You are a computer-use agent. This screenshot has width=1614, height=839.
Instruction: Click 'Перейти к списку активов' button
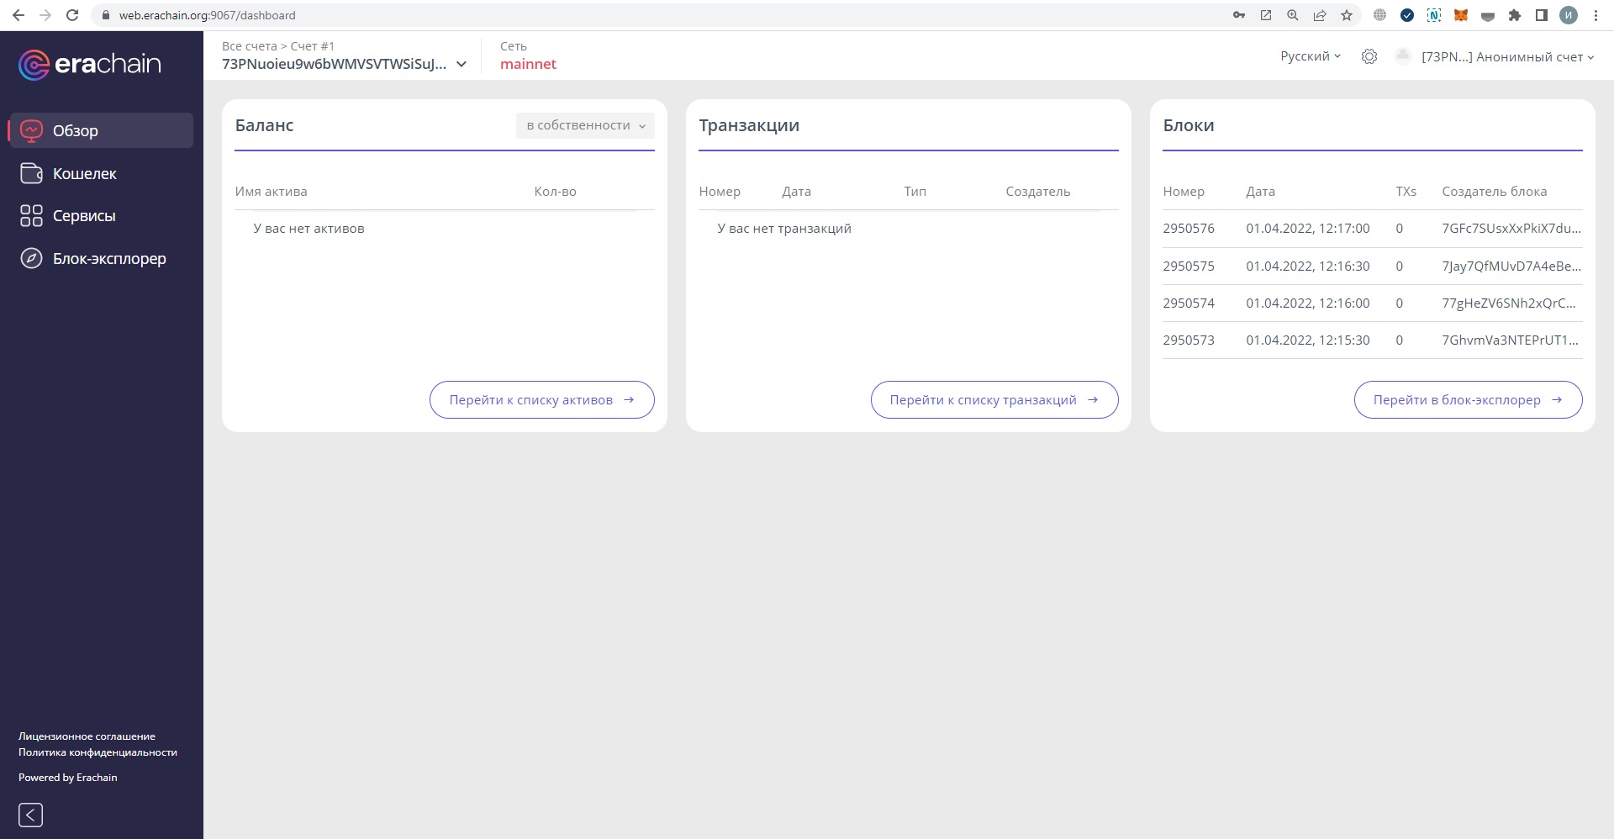(541, 400)
